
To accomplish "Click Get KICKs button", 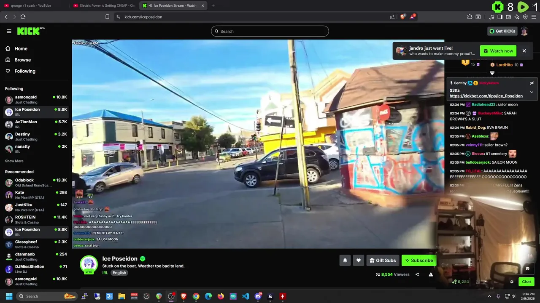I will tap(502, 31).
